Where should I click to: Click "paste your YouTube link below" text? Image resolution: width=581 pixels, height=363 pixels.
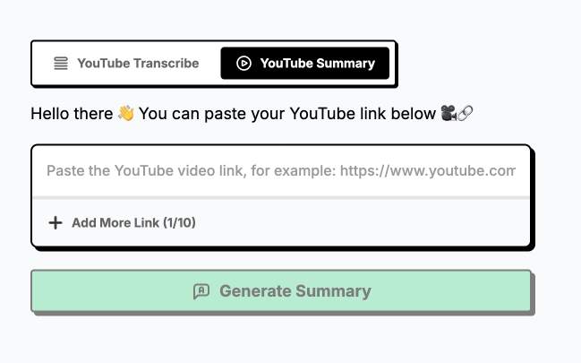click(320, 114)
